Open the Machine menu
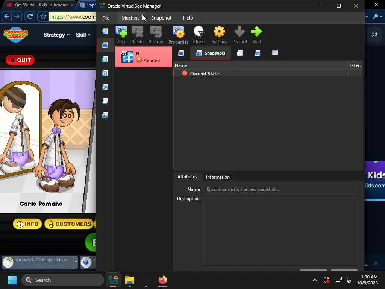 pos(130,18)
